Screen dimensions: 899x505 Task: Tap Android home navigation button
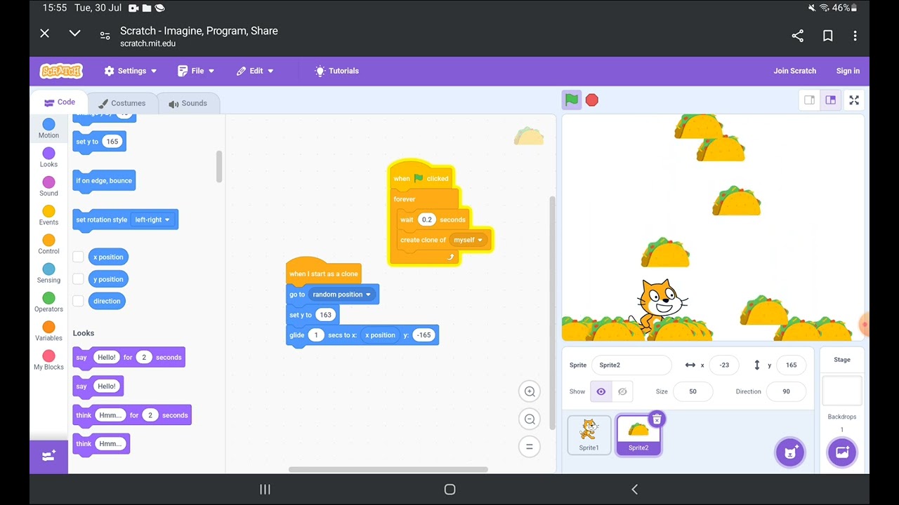[449, 490]
